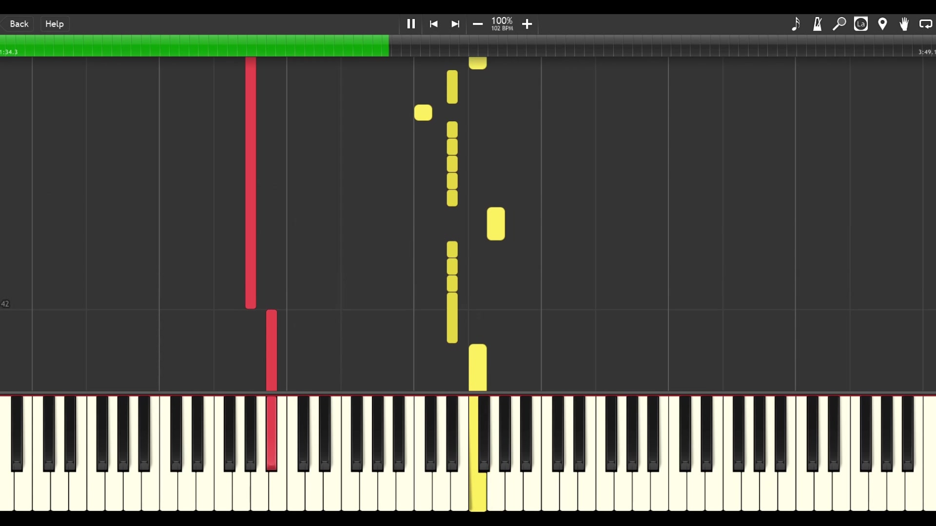This screenshot has width=936, height=526.
Task: Open the Help menu
Action: 55,24
